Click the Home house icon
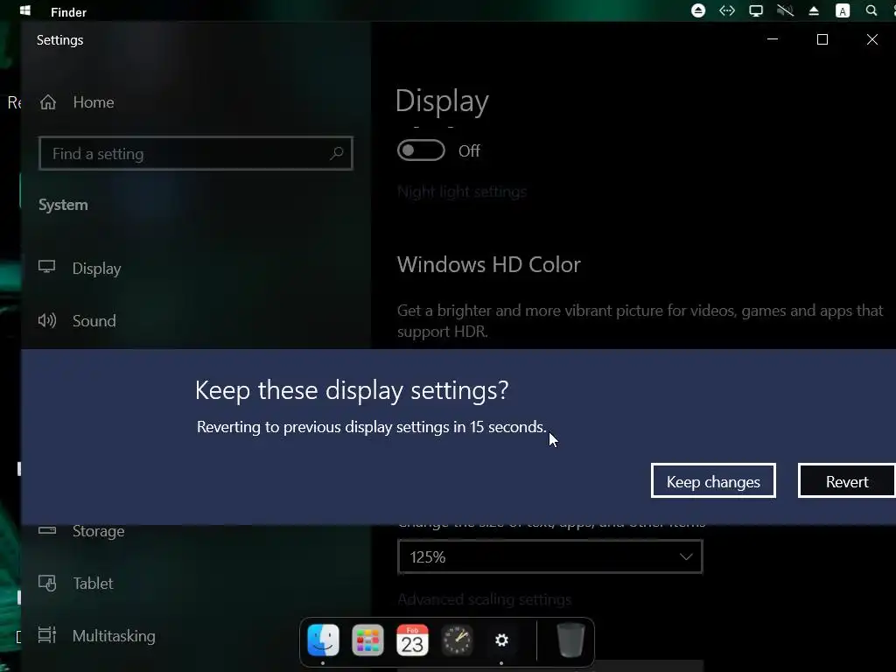Screen dimensions: 896x672 (48, 102)
